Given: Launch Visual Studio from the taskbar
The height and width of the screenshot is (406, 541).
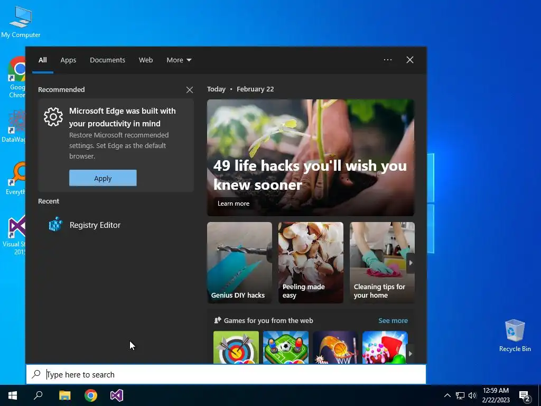Looking at the screenshot, I should 117,395.
